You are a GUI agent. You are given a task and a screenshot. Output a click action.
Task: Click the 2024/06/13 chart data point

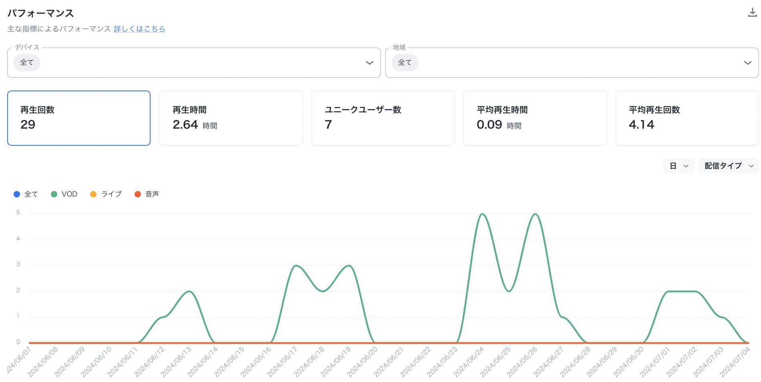click(189, 292)
